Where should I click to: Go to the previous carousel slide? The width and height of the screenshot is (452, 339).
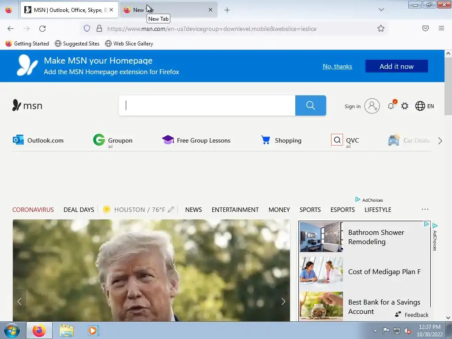(x=19, y=301)
